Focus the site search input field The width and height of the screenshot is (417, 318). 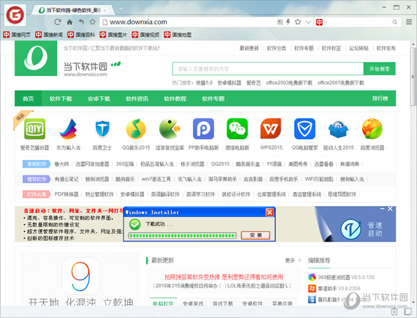[268, 69]
